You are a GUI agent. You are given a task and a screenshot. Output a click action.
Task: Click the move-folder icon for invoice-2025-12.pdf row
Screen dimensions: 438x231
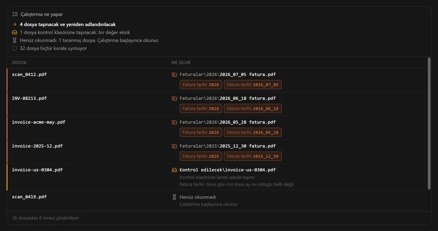point(174,146)
